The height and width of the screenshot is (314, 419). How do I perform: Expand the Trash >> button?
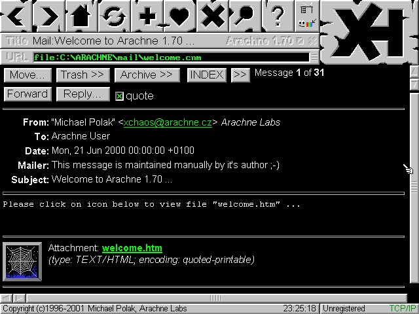point(82,75)
